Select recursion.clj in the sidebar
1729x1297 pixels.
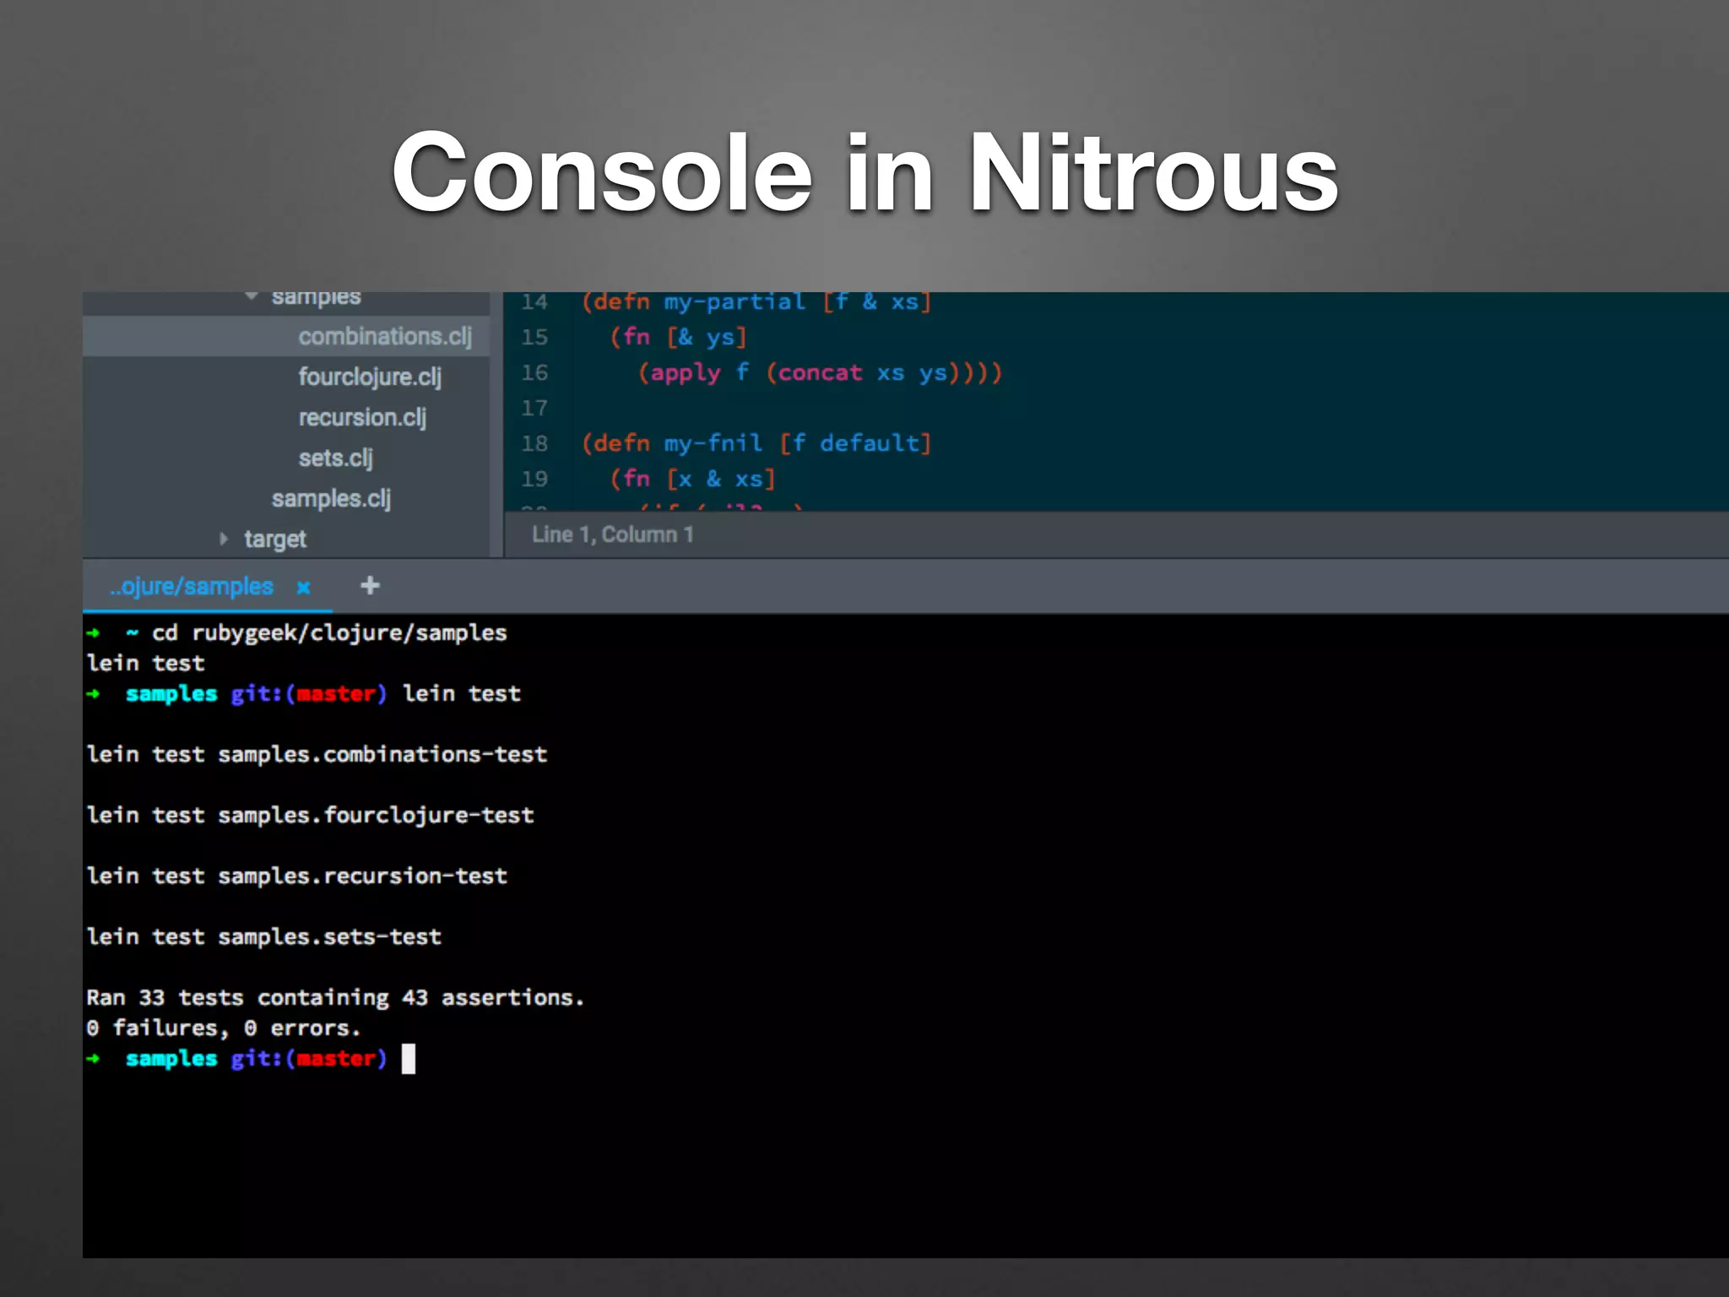361,417
